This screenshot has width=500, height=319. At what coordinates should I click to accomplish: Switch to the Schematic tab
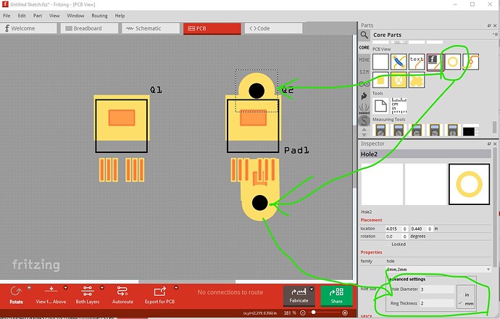coord(141,28)
